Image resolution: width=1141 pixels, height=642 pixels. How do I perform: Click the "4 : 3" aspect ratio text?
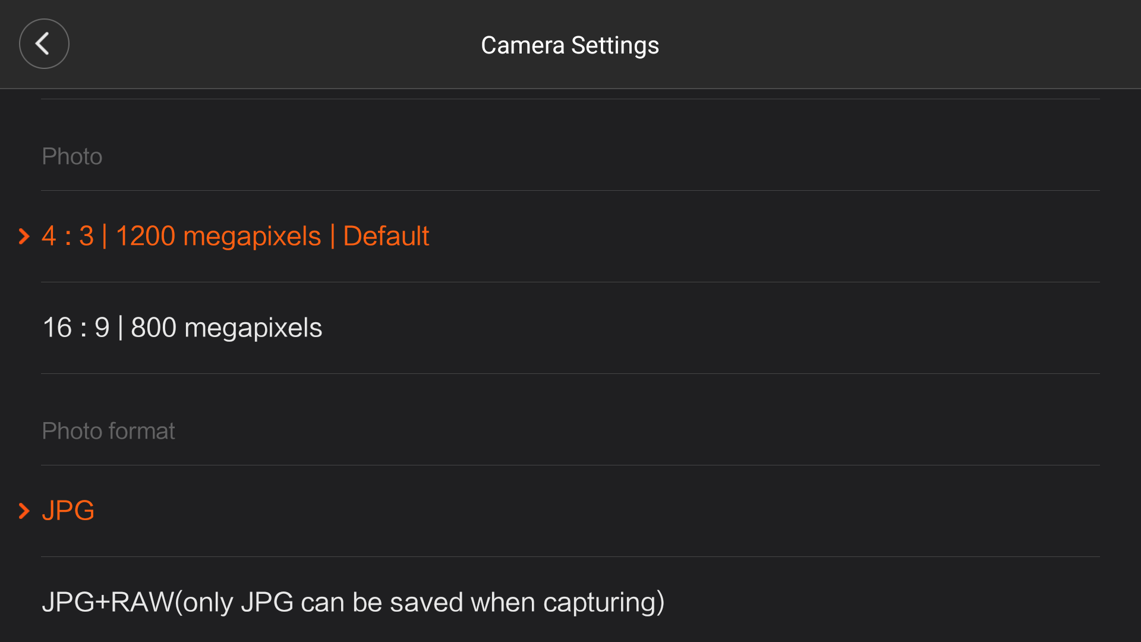[x=68, y=237]
